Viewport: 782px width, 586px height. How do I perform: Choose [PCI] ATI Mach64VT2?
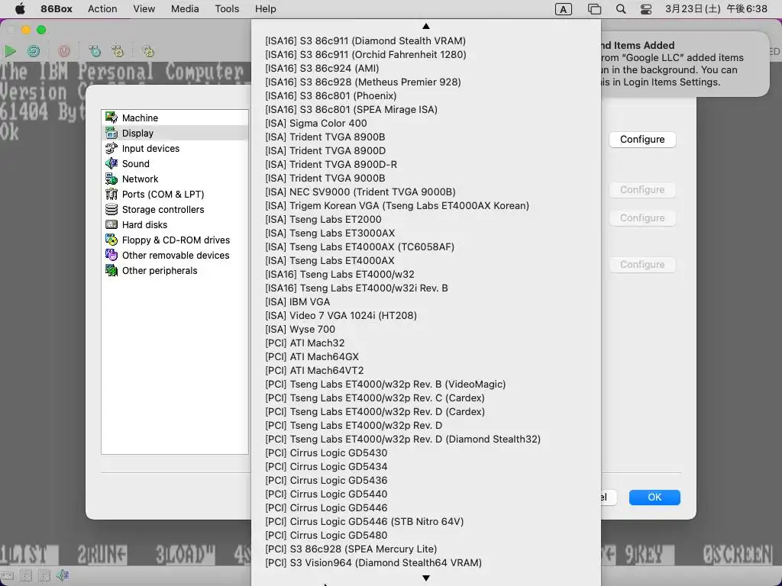click(426, 370)
